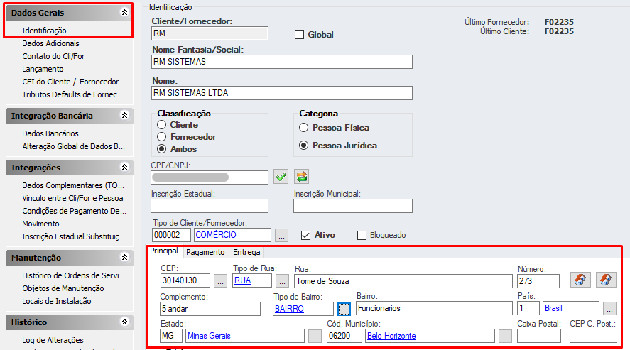Open the Estado lookup button
Screen dimensions: 630x350
[315, 336]
